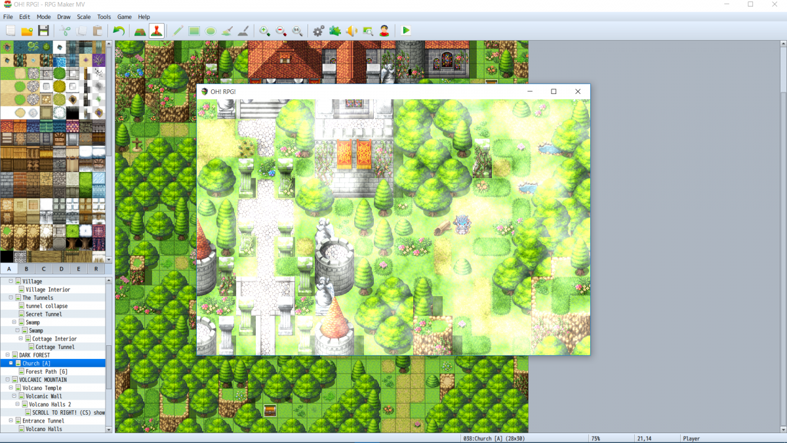
Task: Switch to Map mode icon
Action: pyautogui.click(x=140, y=30)
